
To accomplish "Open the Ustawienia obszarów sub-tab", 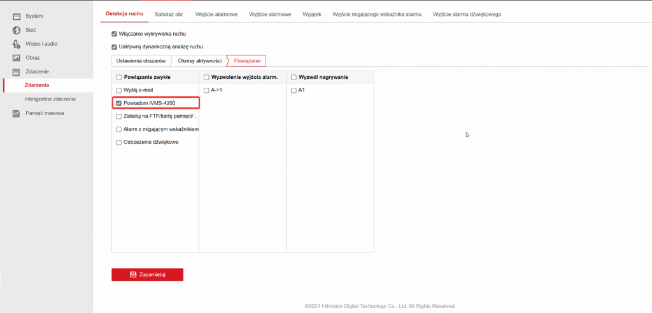I will (x=141, y=60).
